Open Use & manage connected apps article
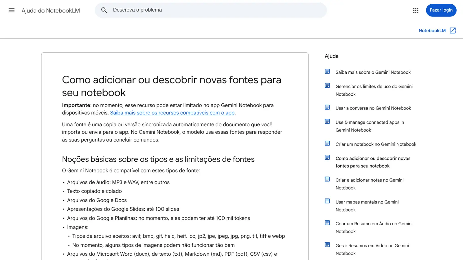Image resolution: width=463 pixels, height=260 pixels. 370,126
